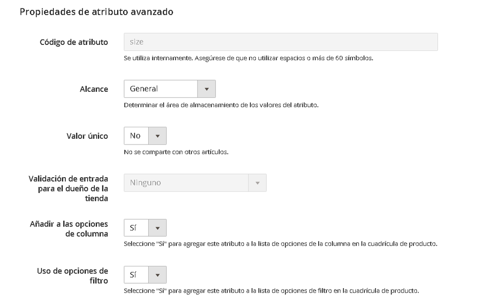The image size is (493, 304).
Task: Expand the Uso de opciones de filtro dropdown
Action: tap(136, 275)
